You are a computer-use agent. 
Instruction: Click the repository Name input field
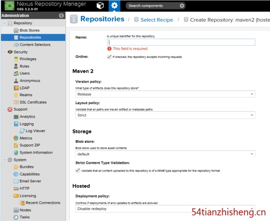(181, 42)
